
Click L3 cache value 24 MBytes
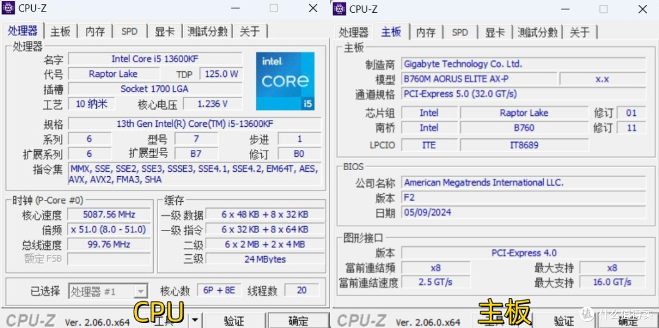[265, 259]
